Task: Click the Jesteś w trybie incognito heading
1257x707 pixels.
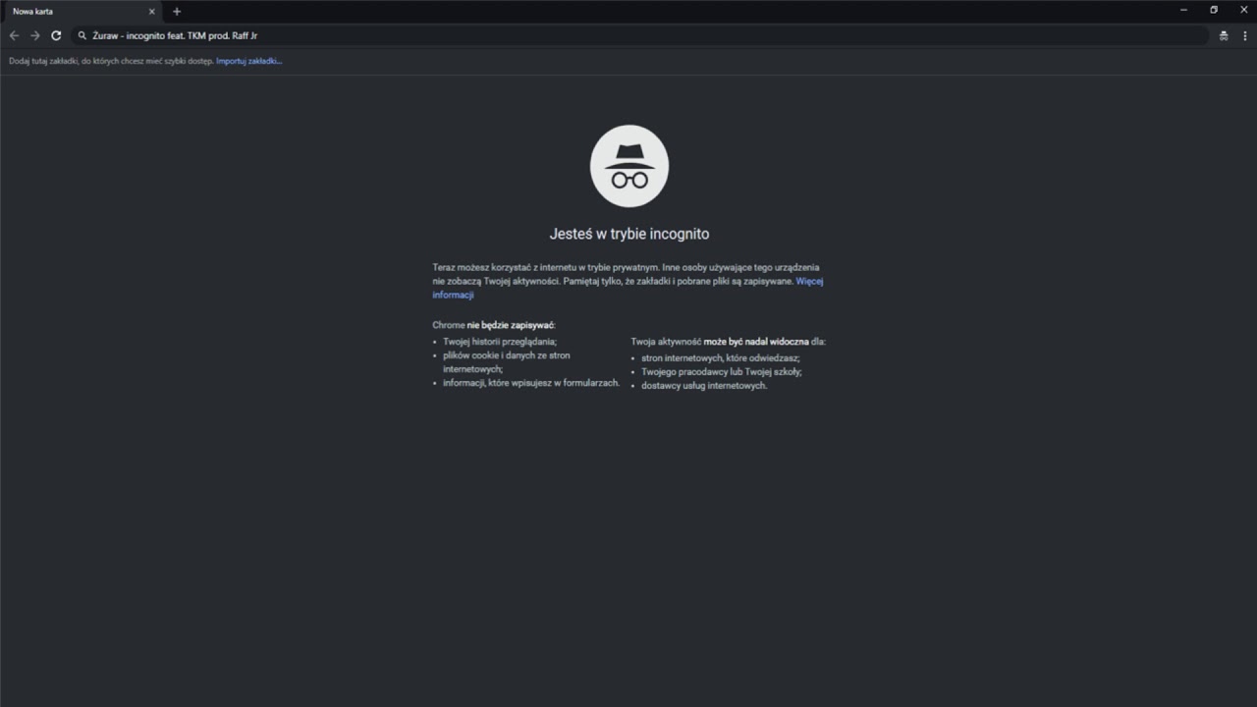Action: tap(629, 234)
